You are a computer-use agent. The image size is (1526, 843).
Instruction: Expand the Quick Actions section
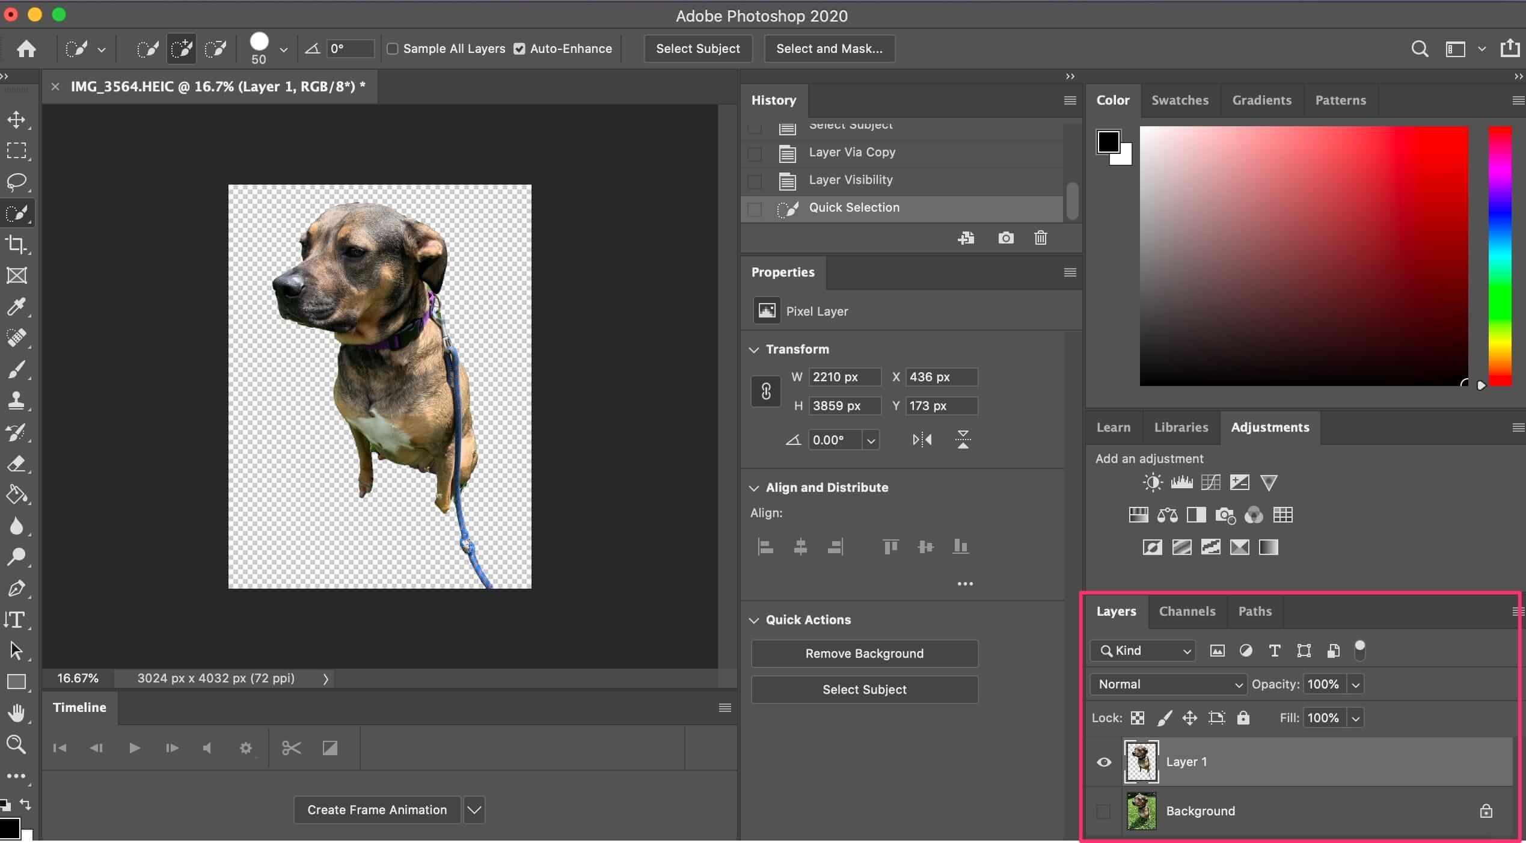pos(756,619)
